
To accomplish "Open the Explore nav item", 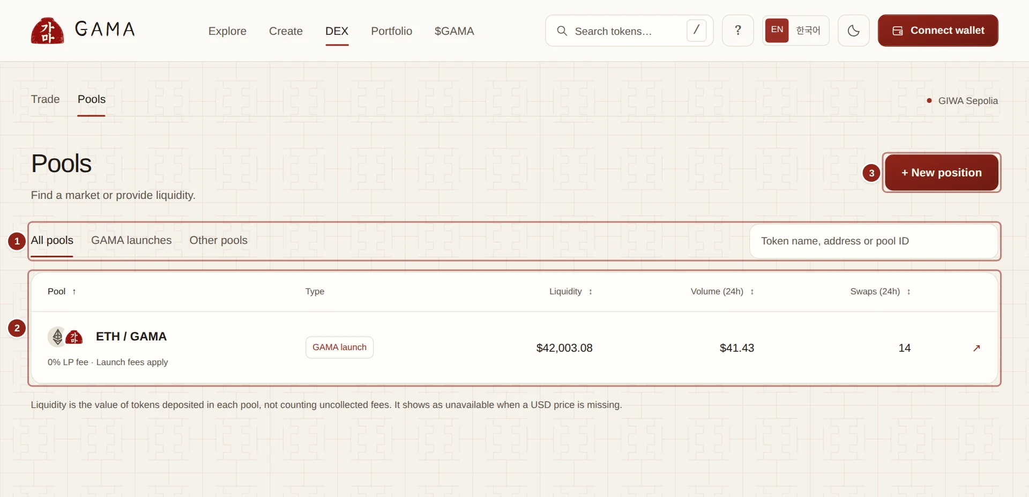I will click(x=227, y=31).
